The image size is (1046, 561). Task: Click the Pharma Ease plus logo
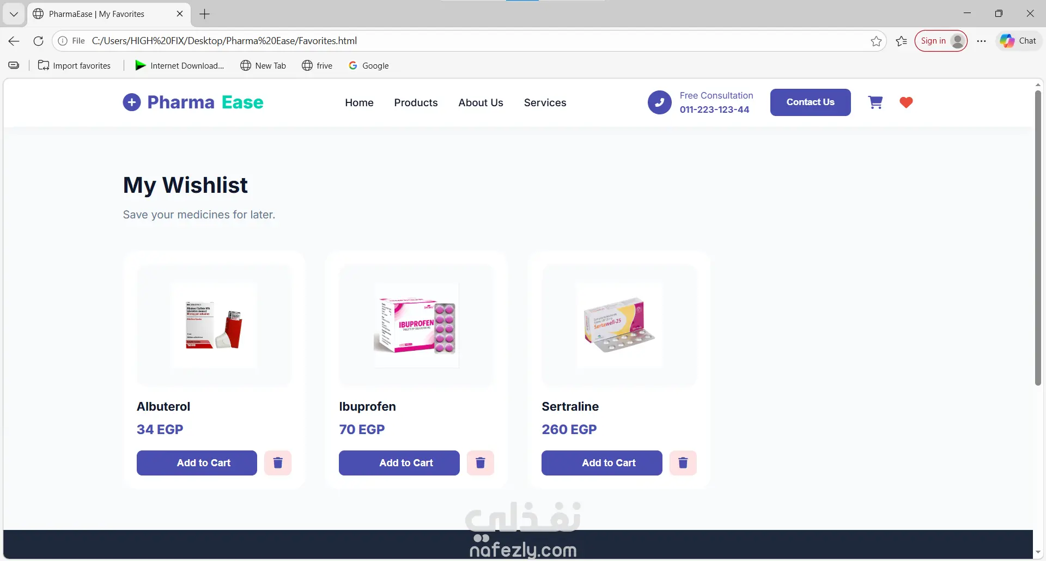(132, 102)
